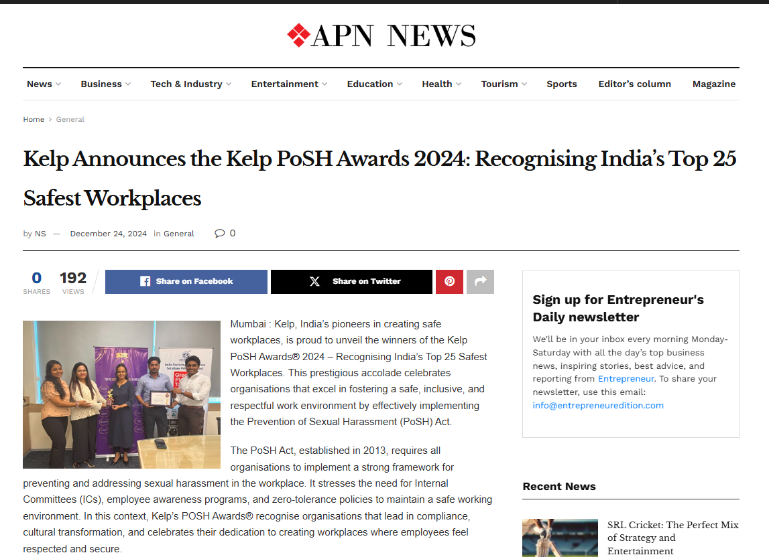Image resolution: width=769 pixels, height=557 pixels.
Task: Click the December 24, 2024 date
Action: click(109, 234)
